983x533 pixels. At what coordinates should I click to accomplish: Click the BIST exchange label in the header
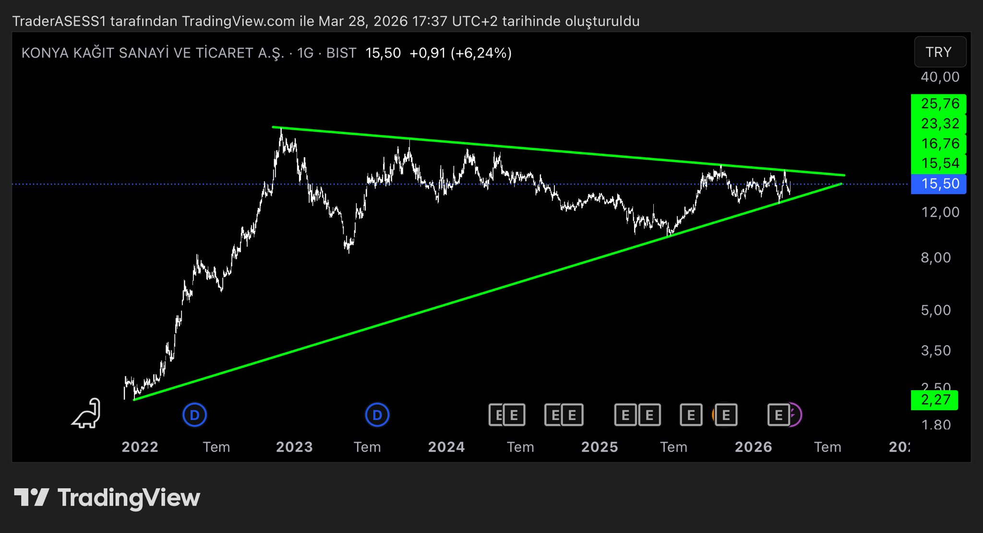(341, 53)
